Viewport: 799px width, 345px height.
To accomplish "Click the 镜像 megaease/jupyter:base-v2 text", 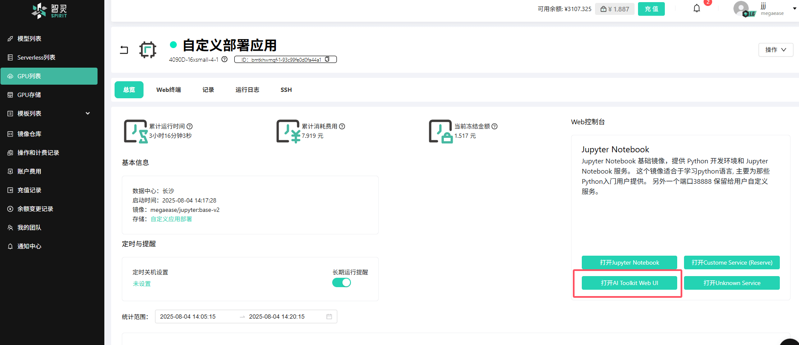I will point(176,210).
